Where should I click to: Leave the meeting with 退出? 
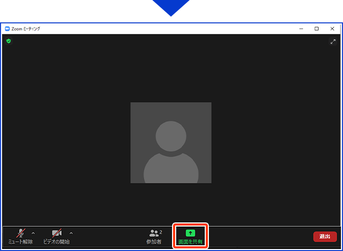(x=325, y=236)
